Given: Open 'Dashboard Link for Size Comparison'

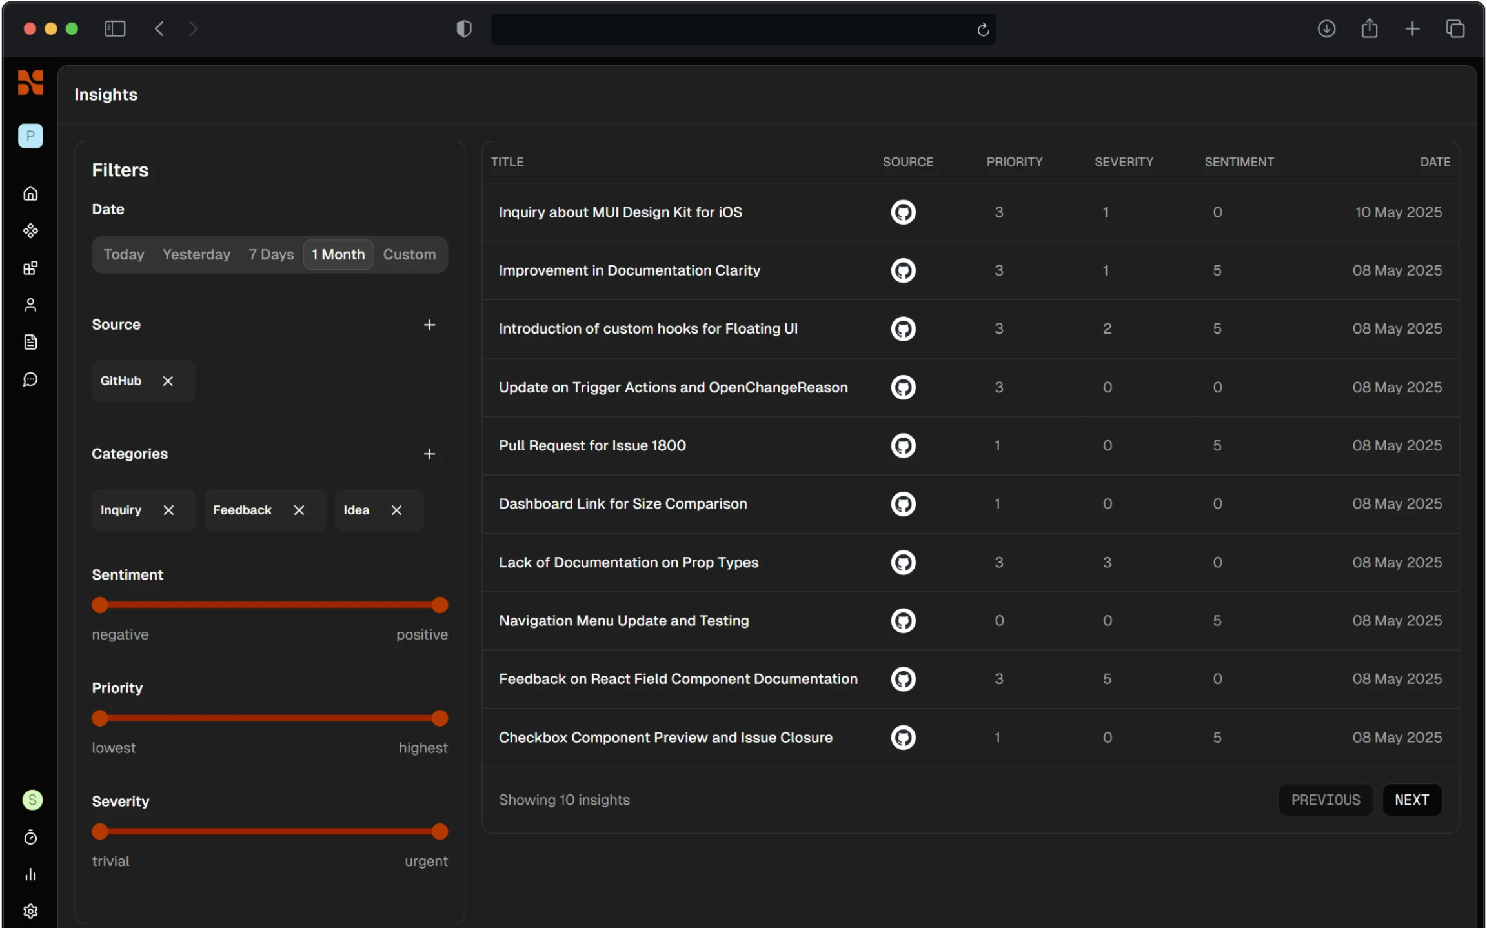Looking at the screenshot, I should (623, 503).
